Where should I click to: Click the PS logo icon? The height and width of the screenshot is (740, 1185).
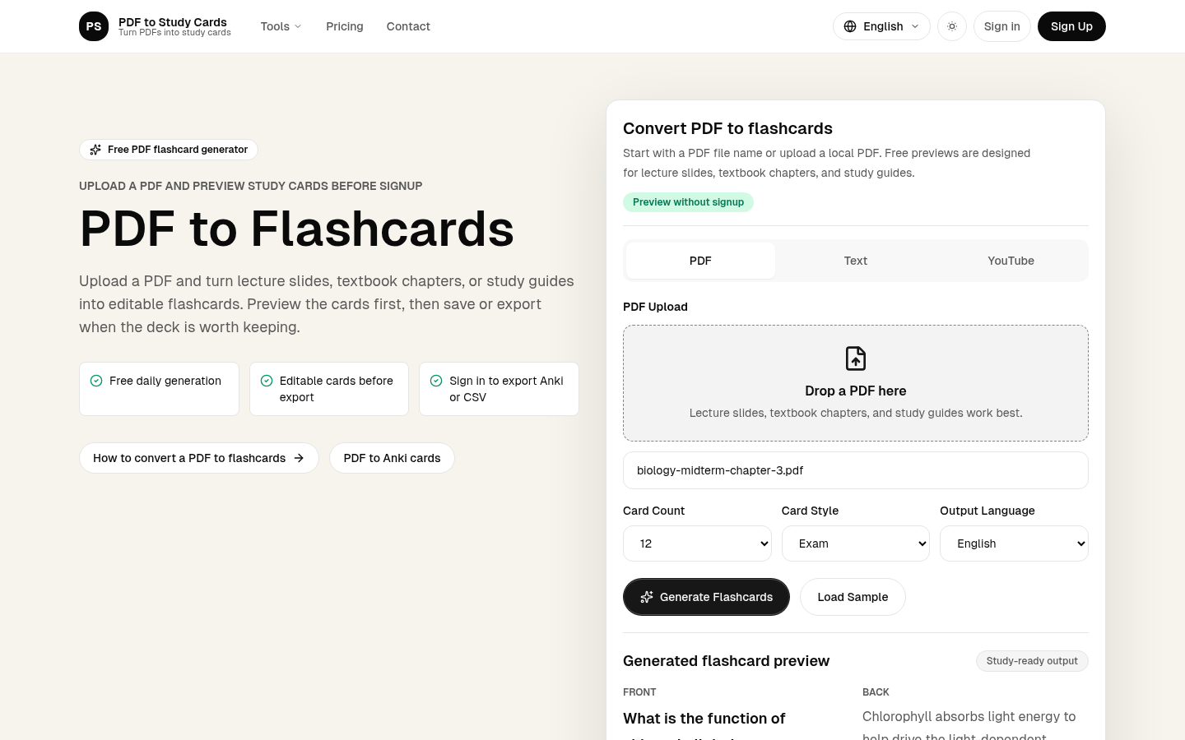pyautogui.click(x=94, y=26)
